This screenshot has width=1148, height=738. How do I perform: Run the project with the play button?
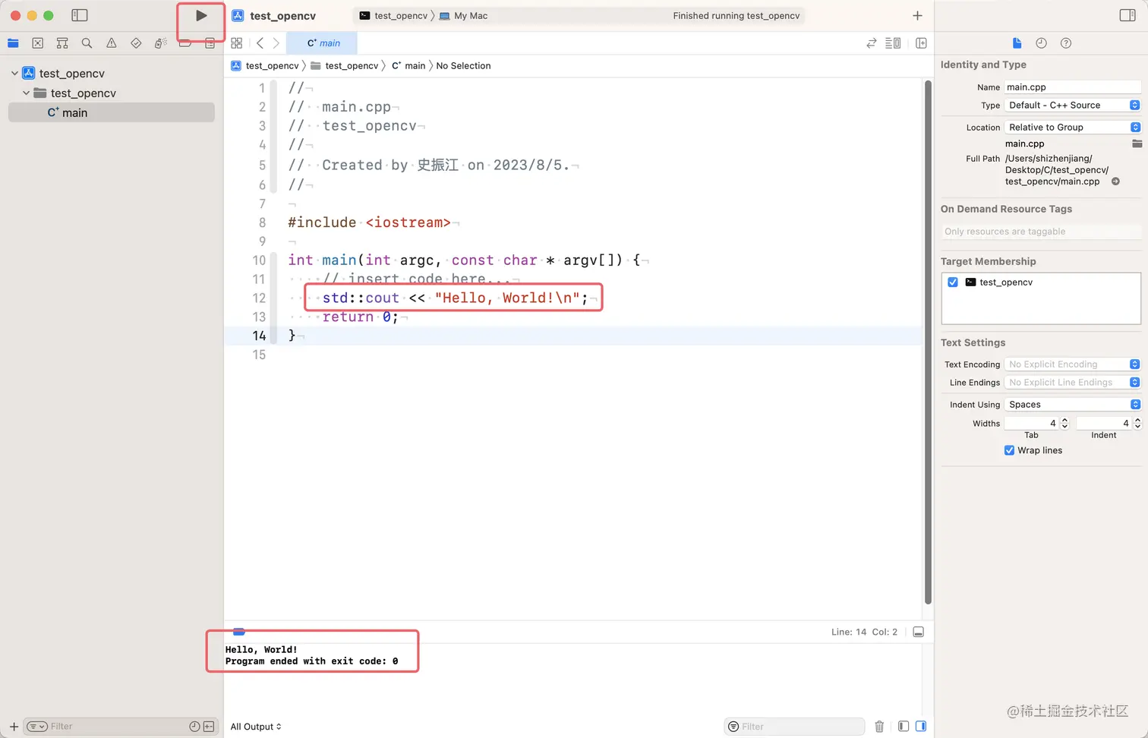[x=201, y=15]
